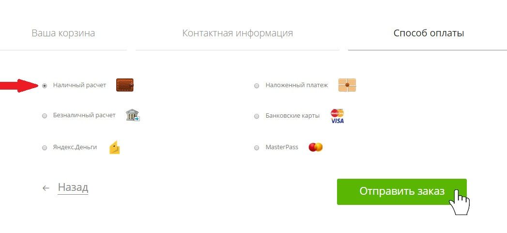
Task: Switch to the Ваша корзина tab
Action: click(63, 33)
